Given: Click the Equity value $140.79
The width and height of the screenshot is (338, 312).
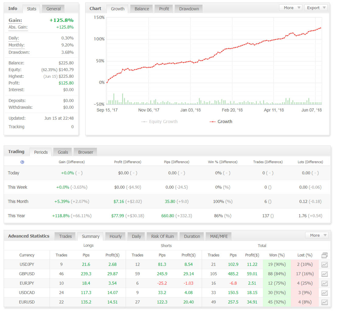Looking at the screenshot, I should [66, 70].
